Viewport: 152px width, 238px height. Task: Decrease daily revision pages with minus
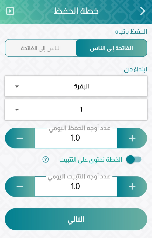click(20, 186)
